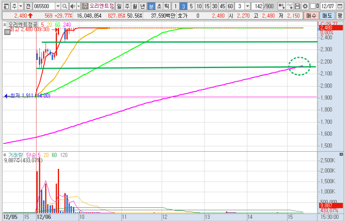
Task: Click the candle count field showing 142
Action: 257,6
